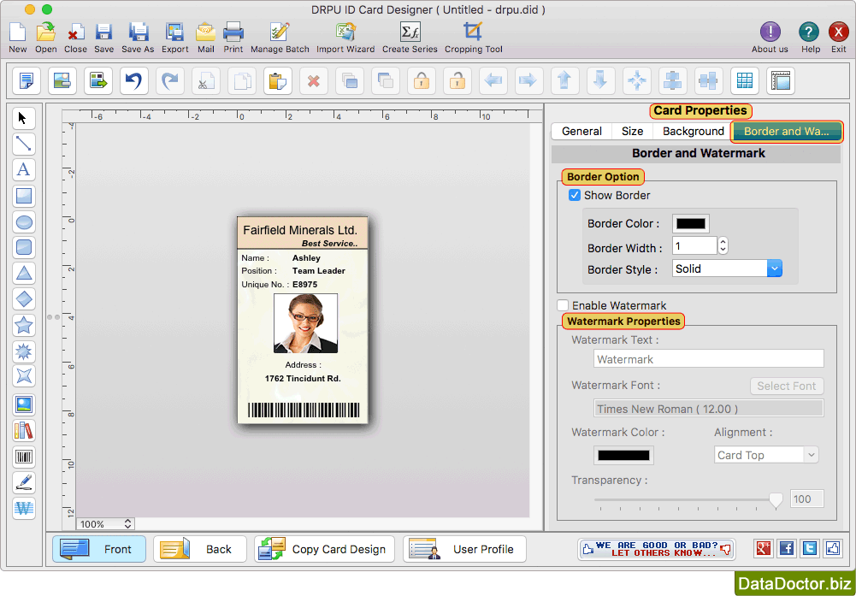Select the arrow pointer tool

tap(23, 119)
